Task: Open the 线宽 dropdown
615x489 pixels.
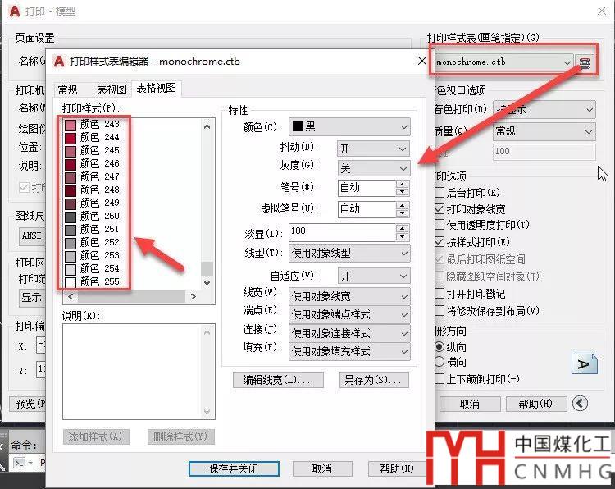Action: [x=349, y=296]
